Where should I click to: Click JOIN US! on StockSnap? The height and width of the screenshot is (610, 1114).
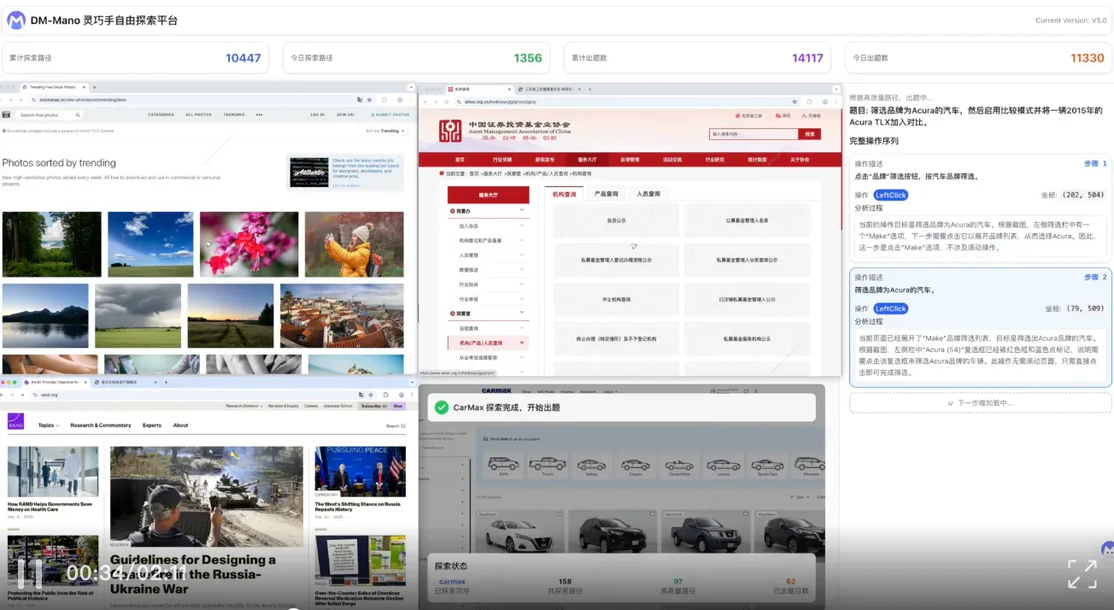[345, 114]
